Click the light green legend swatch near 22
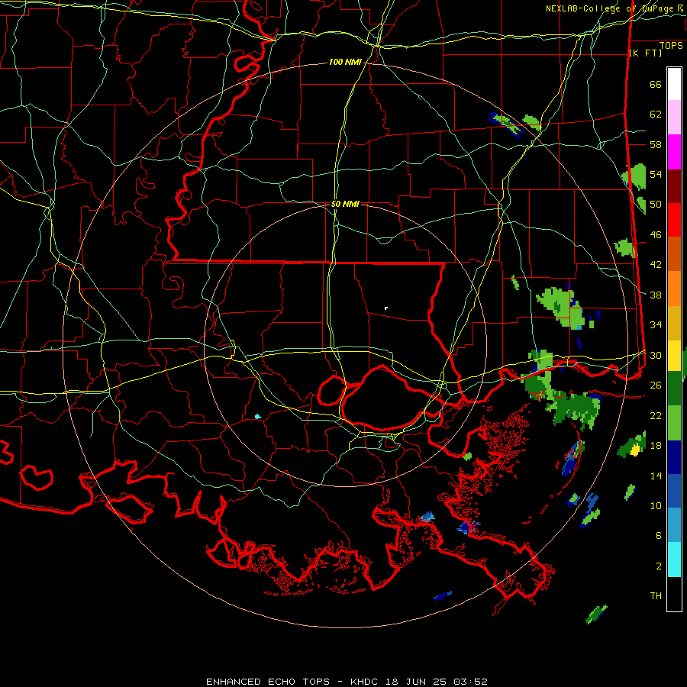Viewport: 687px width, 687px height. [674, 423]
